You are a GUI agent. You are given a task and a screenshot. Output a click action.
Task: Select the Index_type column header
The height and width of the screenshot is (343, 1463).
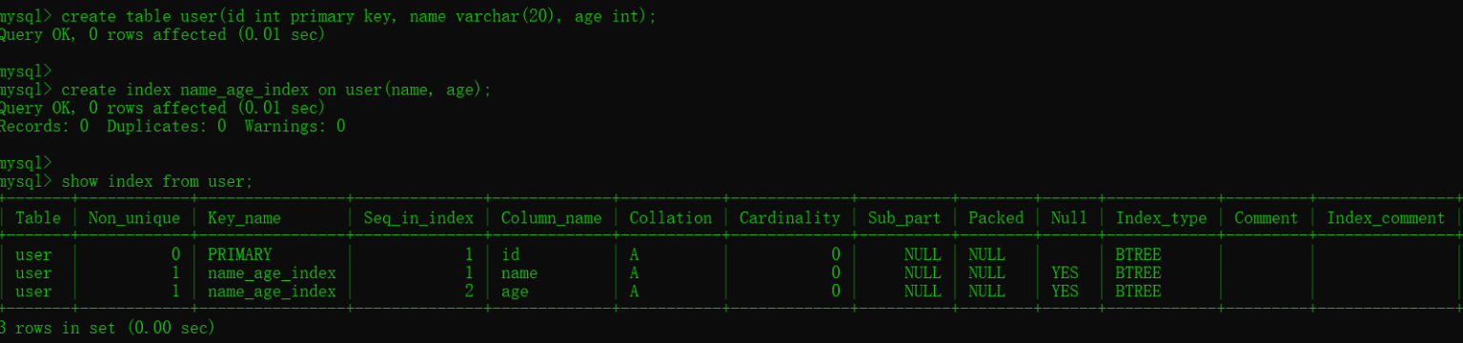1162,218
